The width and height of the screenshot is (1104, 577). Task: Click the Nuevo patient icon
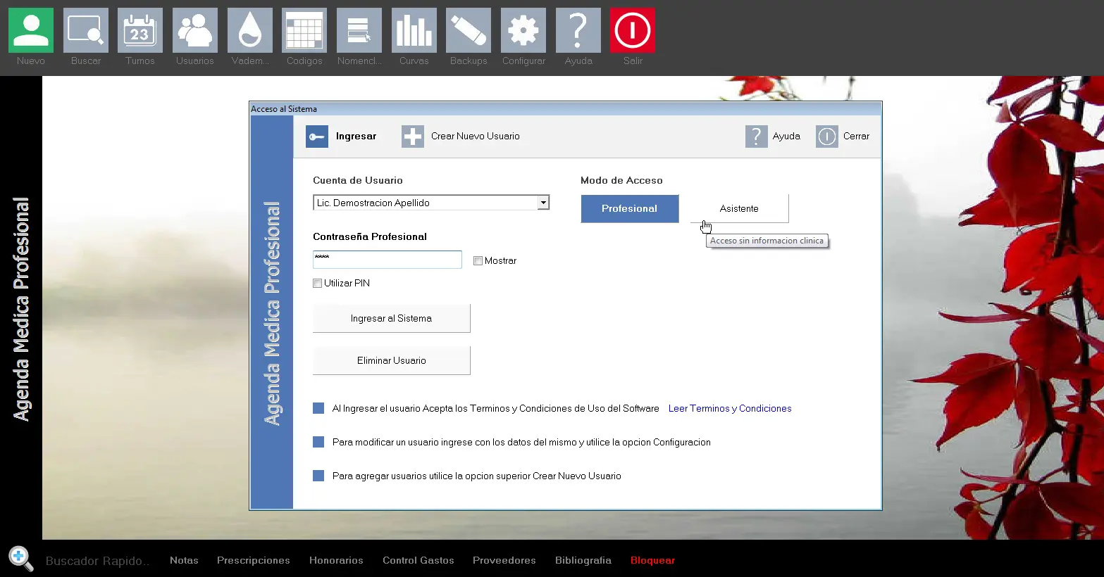pos(31,30)
